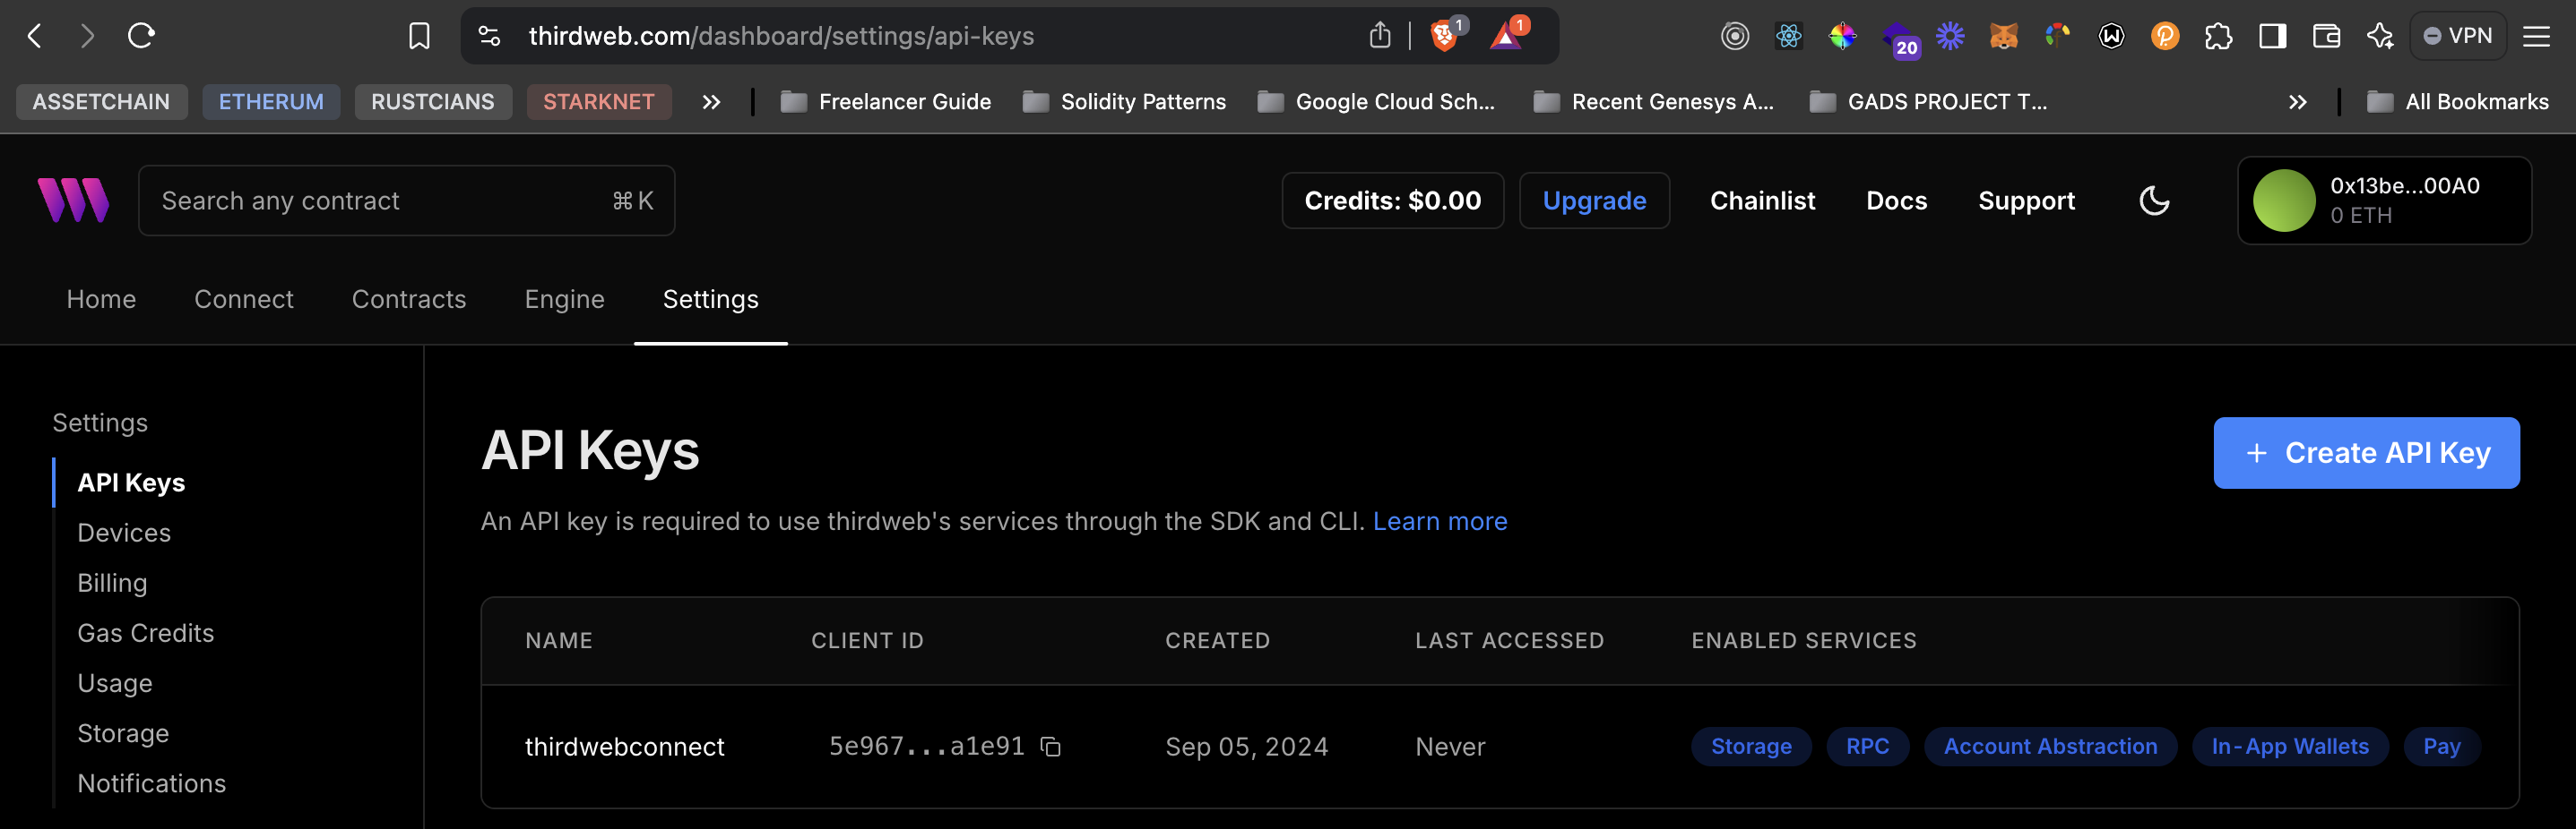The height and width of the screenshot is (829, 2576).
Task: Select the Settings tab
Action: [x=711, y=299]
